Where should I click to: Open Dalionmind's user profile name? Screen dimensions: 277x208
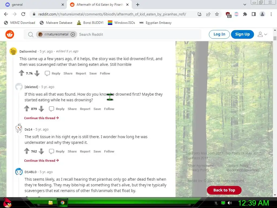click(x=28, y=51)
